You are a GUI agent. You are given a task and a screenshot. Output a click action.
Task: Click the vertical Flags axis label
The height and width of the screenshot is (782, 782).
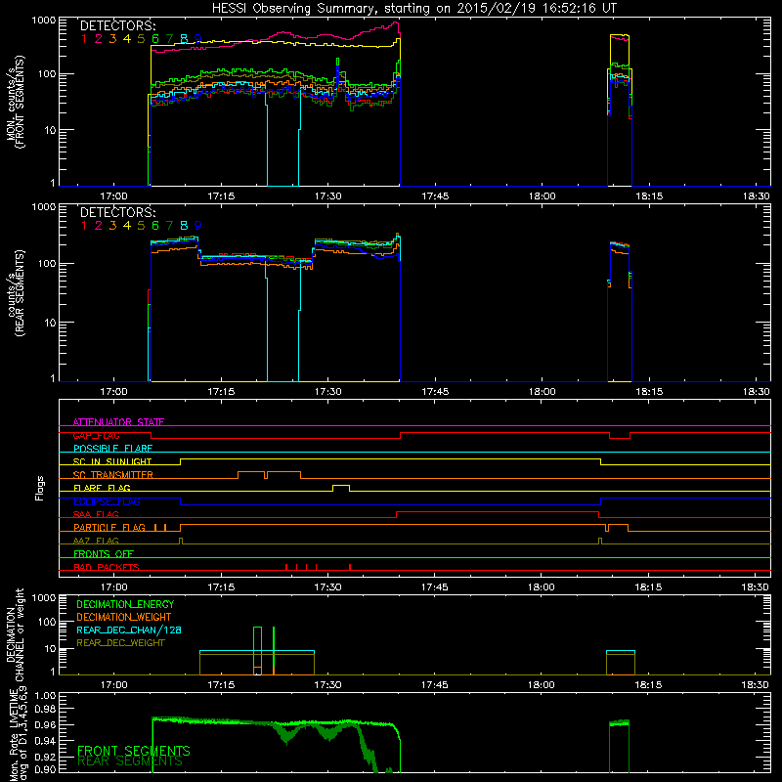[40, 488]
